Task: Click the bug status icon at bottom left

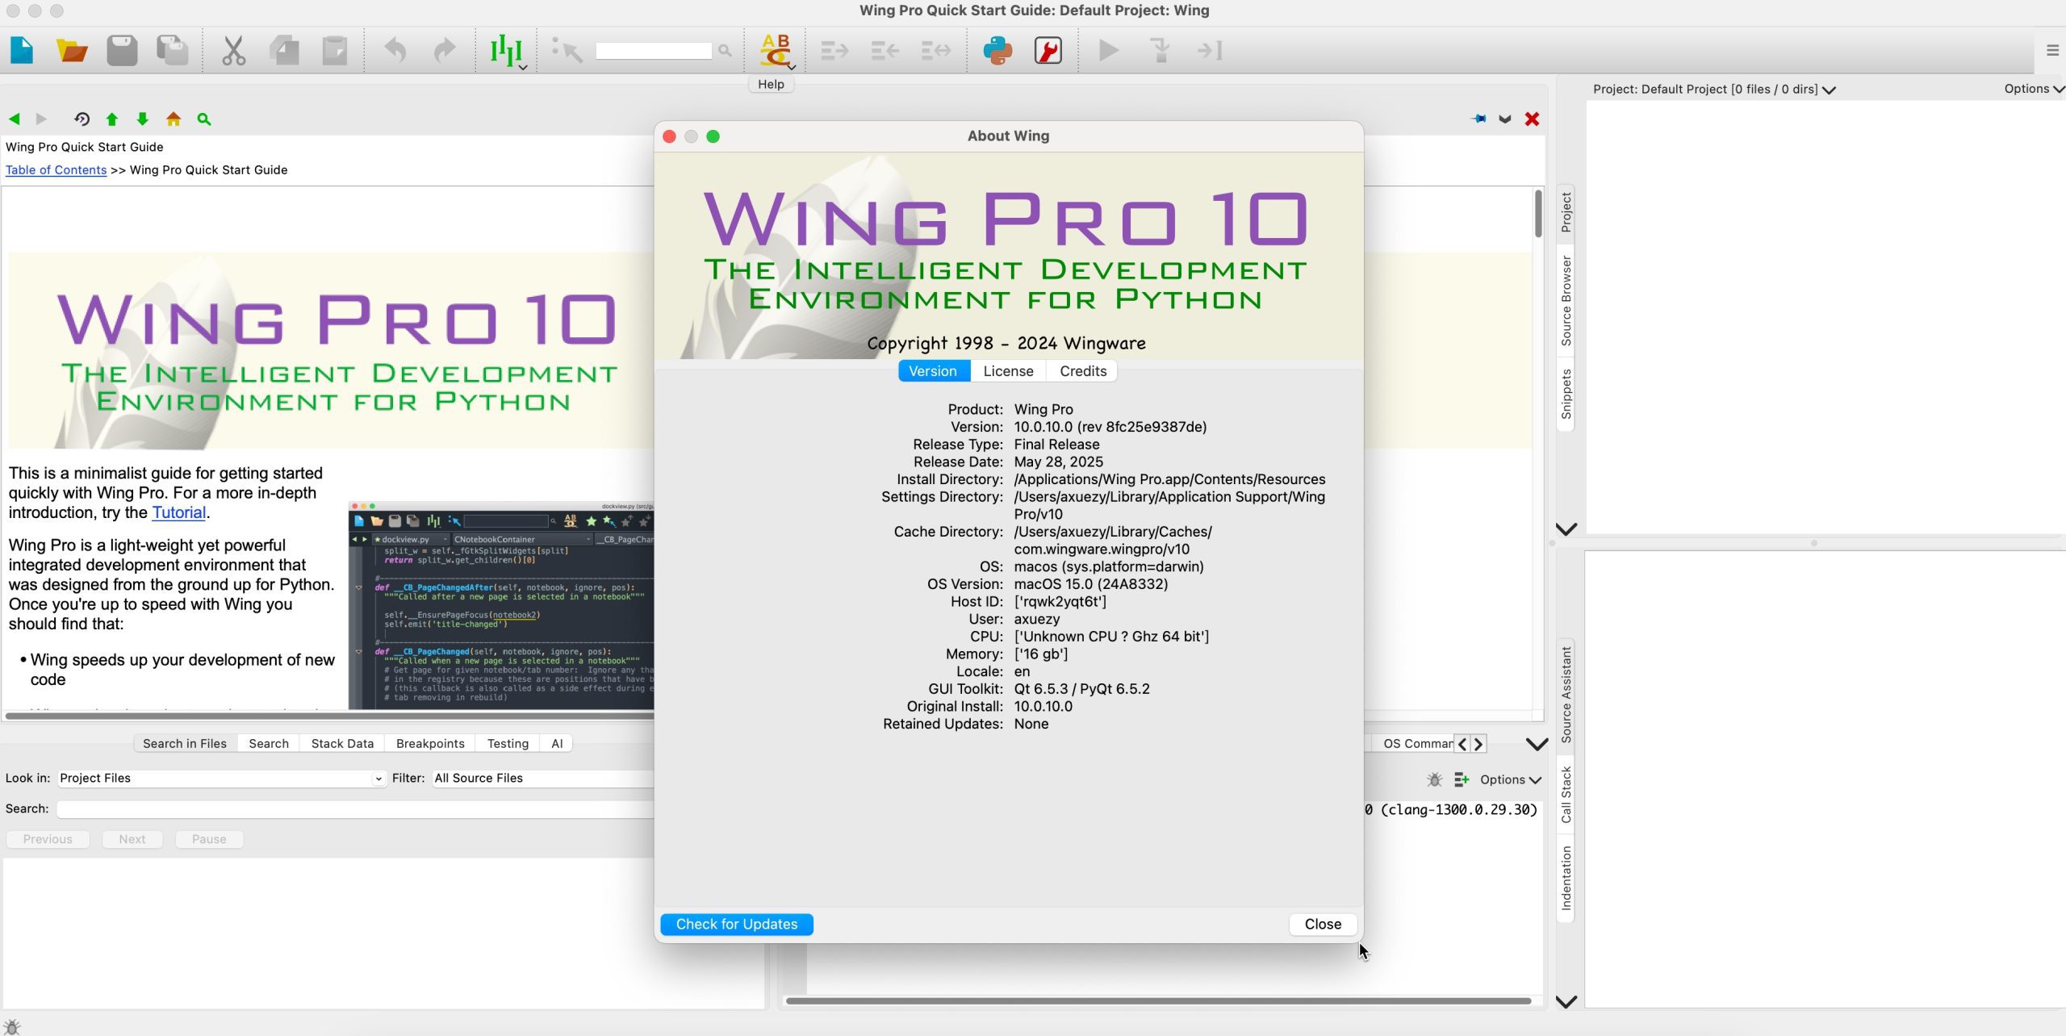Action: pos(12,1027)
